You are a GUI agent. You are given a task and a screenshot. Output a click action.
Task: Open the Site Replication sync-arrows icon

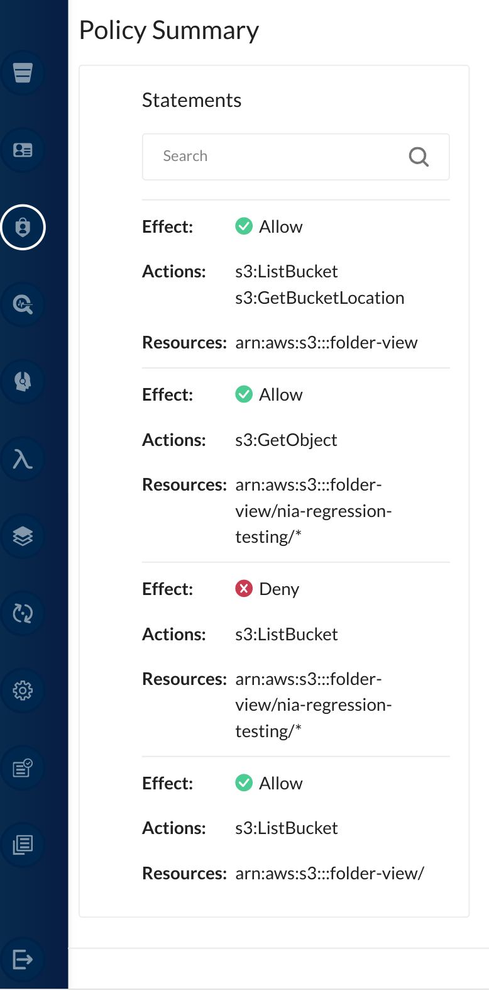pos(23,613)
